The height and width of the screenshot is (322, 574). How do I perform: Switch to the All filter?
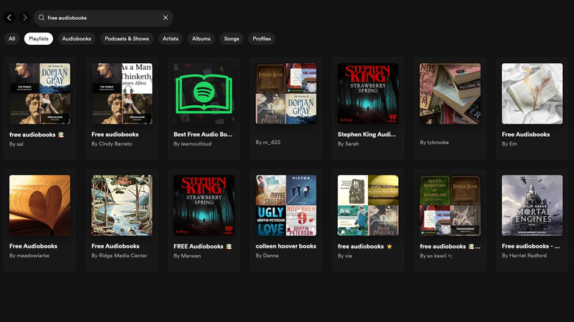(12, 39)
